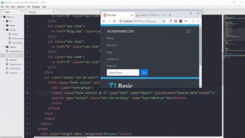Collapse the Includes folder chevron

coord(4,30)
